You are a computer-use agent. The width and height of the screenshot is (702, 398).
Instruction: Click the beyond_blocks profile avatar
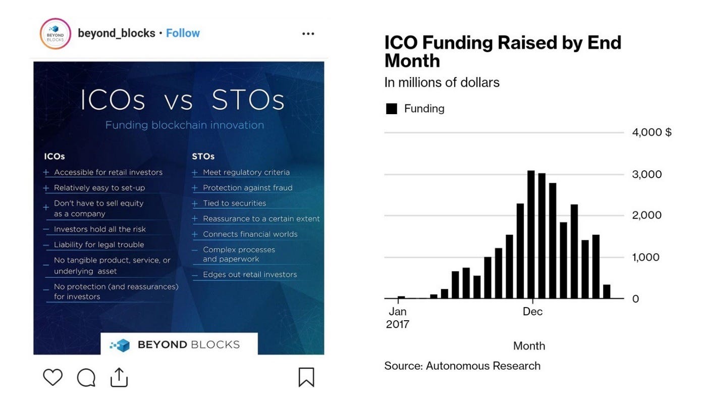[55, 34]
